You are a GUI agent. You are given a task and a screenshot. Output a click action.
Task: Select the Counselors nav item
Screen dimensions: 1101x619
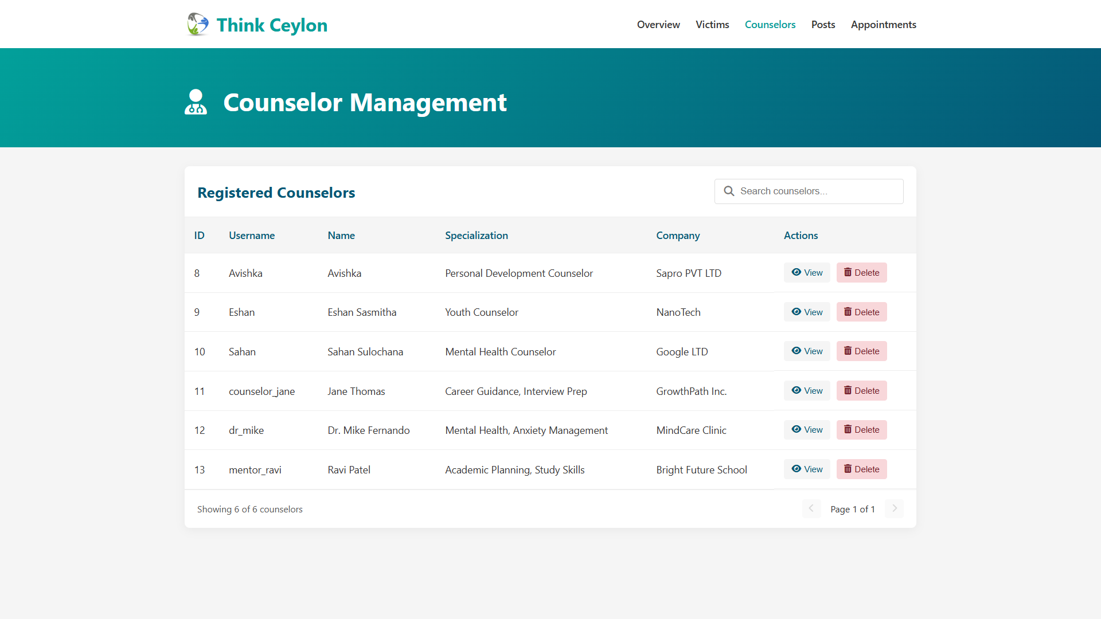click(x=770, y=25)
